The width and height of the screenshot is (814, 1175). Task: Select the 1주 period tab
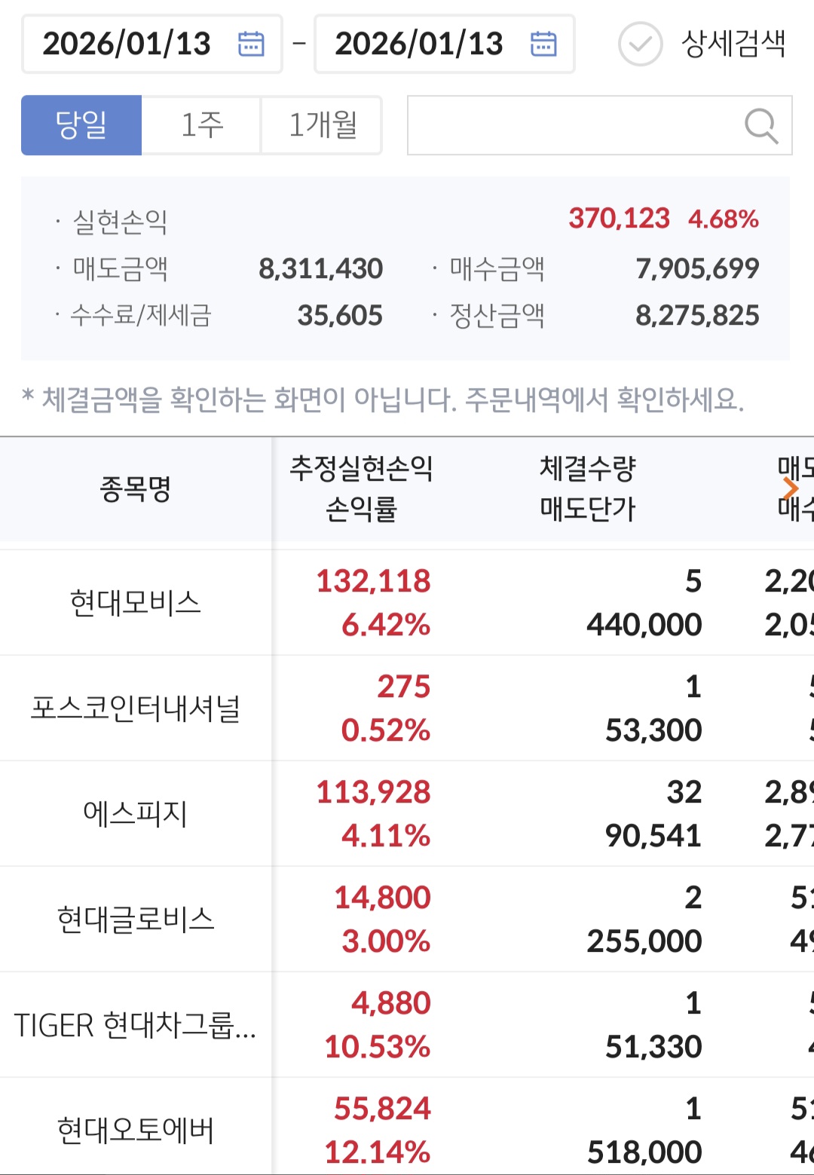point(201,125)
